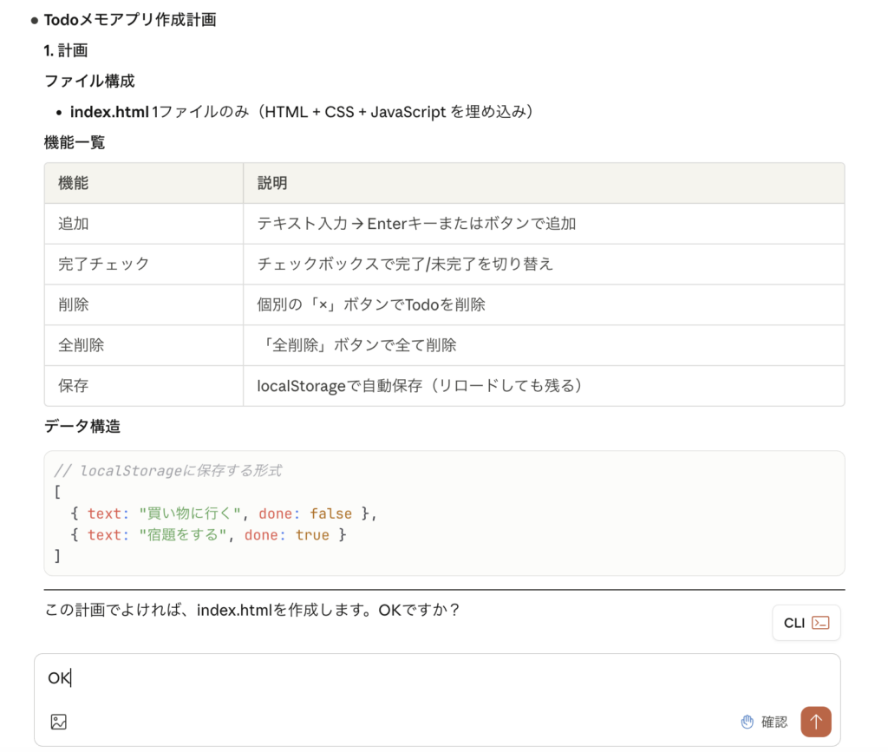The image size is (888, 752).
Task: Select the 追加 cell in the table
Action: [74, 224]
